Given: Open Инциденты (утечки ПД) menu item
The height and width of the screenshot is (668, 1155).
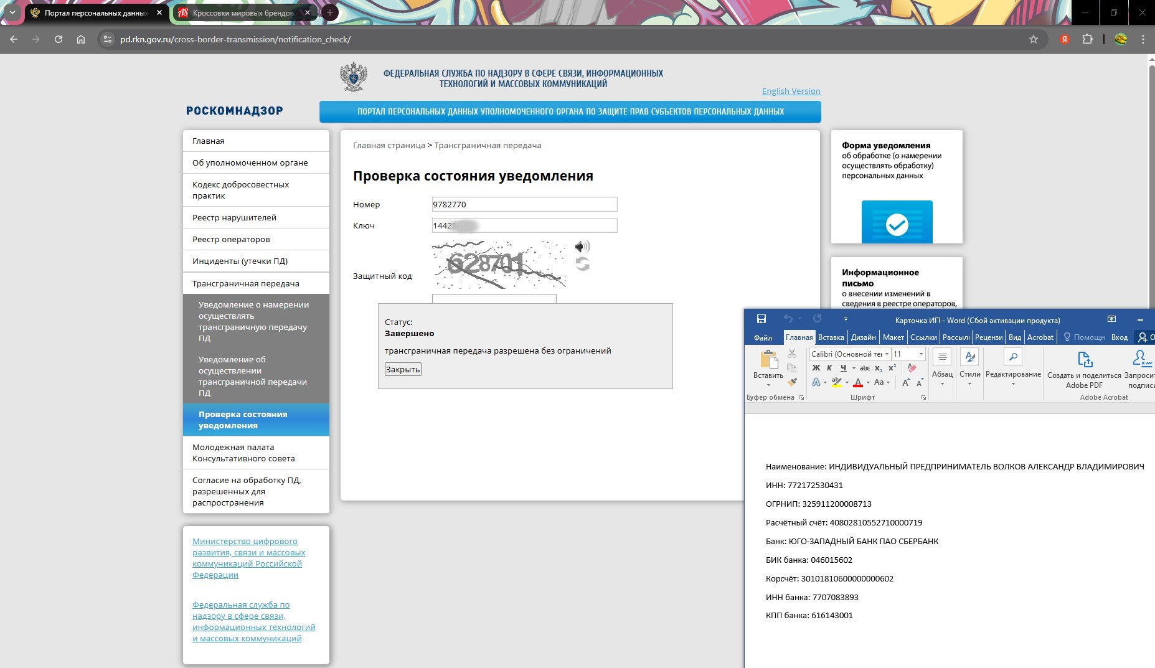Looking at the screenshot, I should click(x=256, y=261).
